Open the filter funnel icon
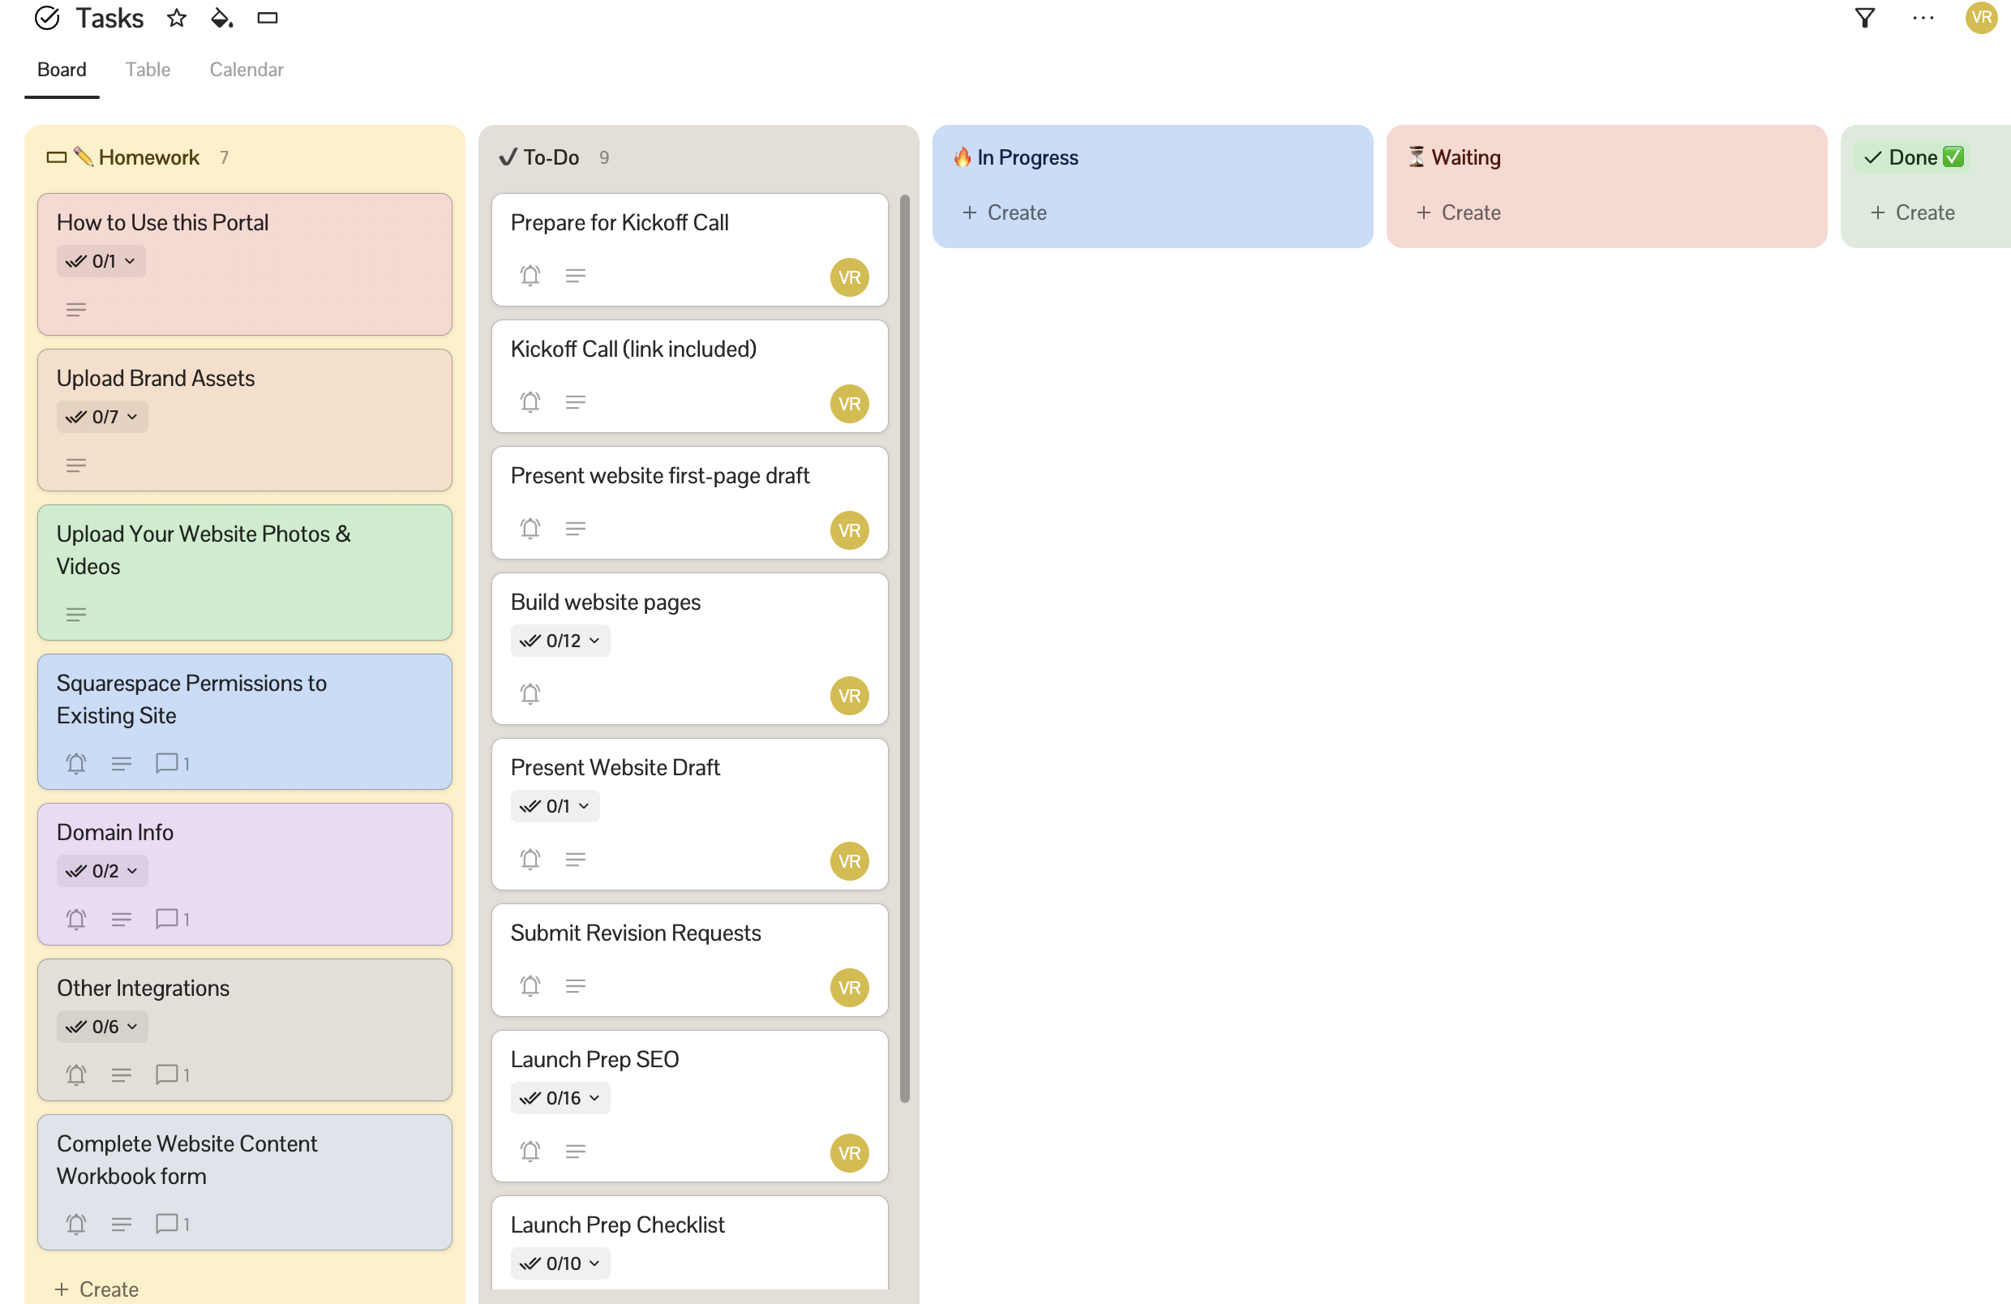Screen dimensions: 2011x1304 pos(1864,18)
